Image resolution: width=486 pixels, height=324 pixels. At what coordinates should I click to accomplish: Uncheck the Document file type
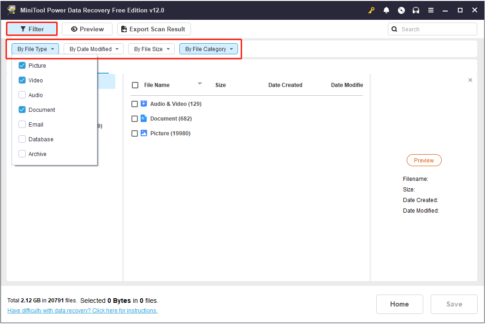(22, 110)
